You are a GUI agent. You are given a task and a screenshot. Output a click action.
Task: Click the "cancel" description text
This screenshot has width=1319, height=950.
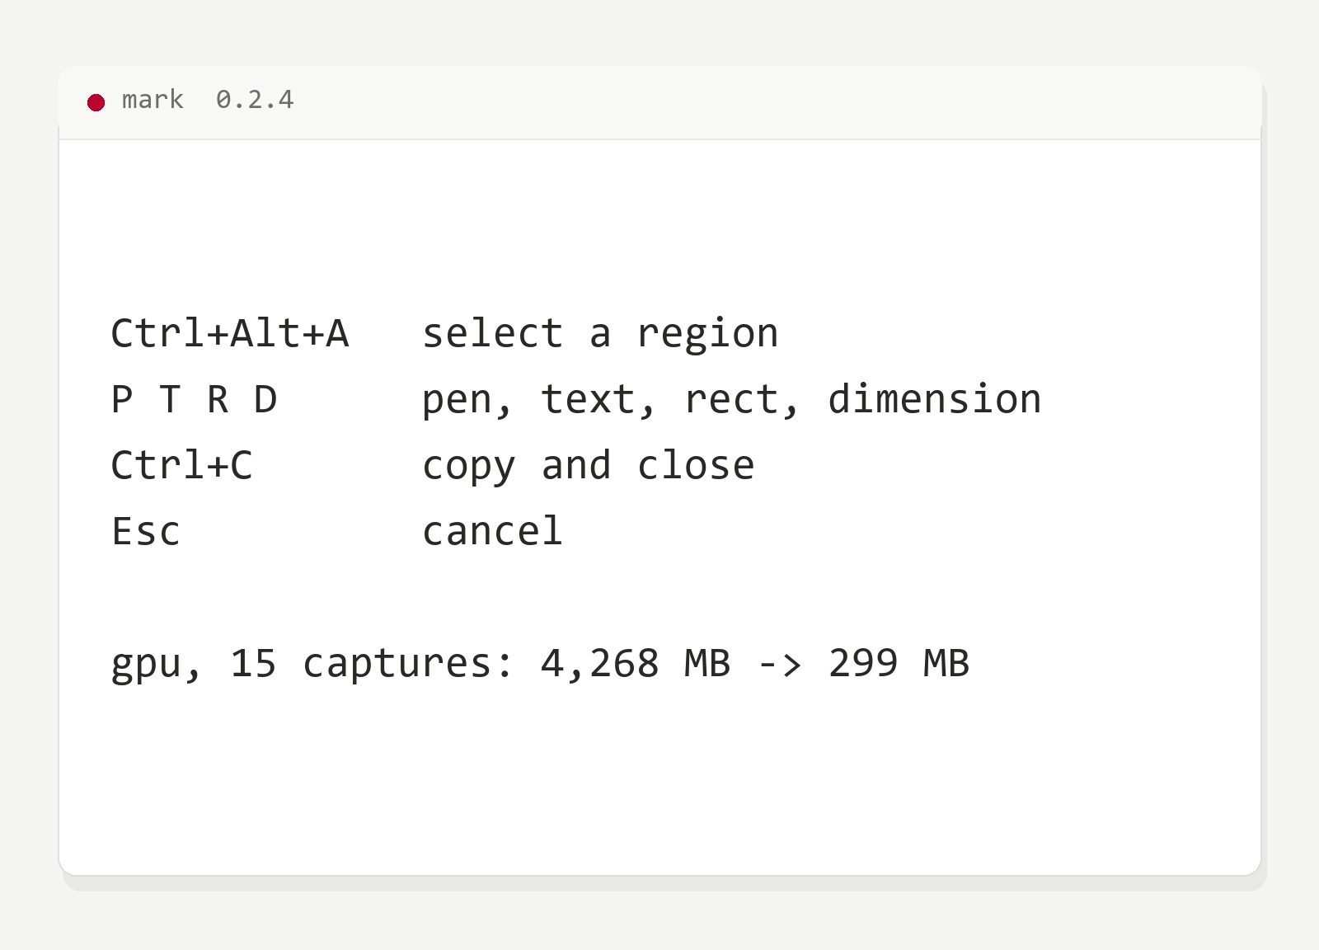pyautogui.click(x=493, y=531)
